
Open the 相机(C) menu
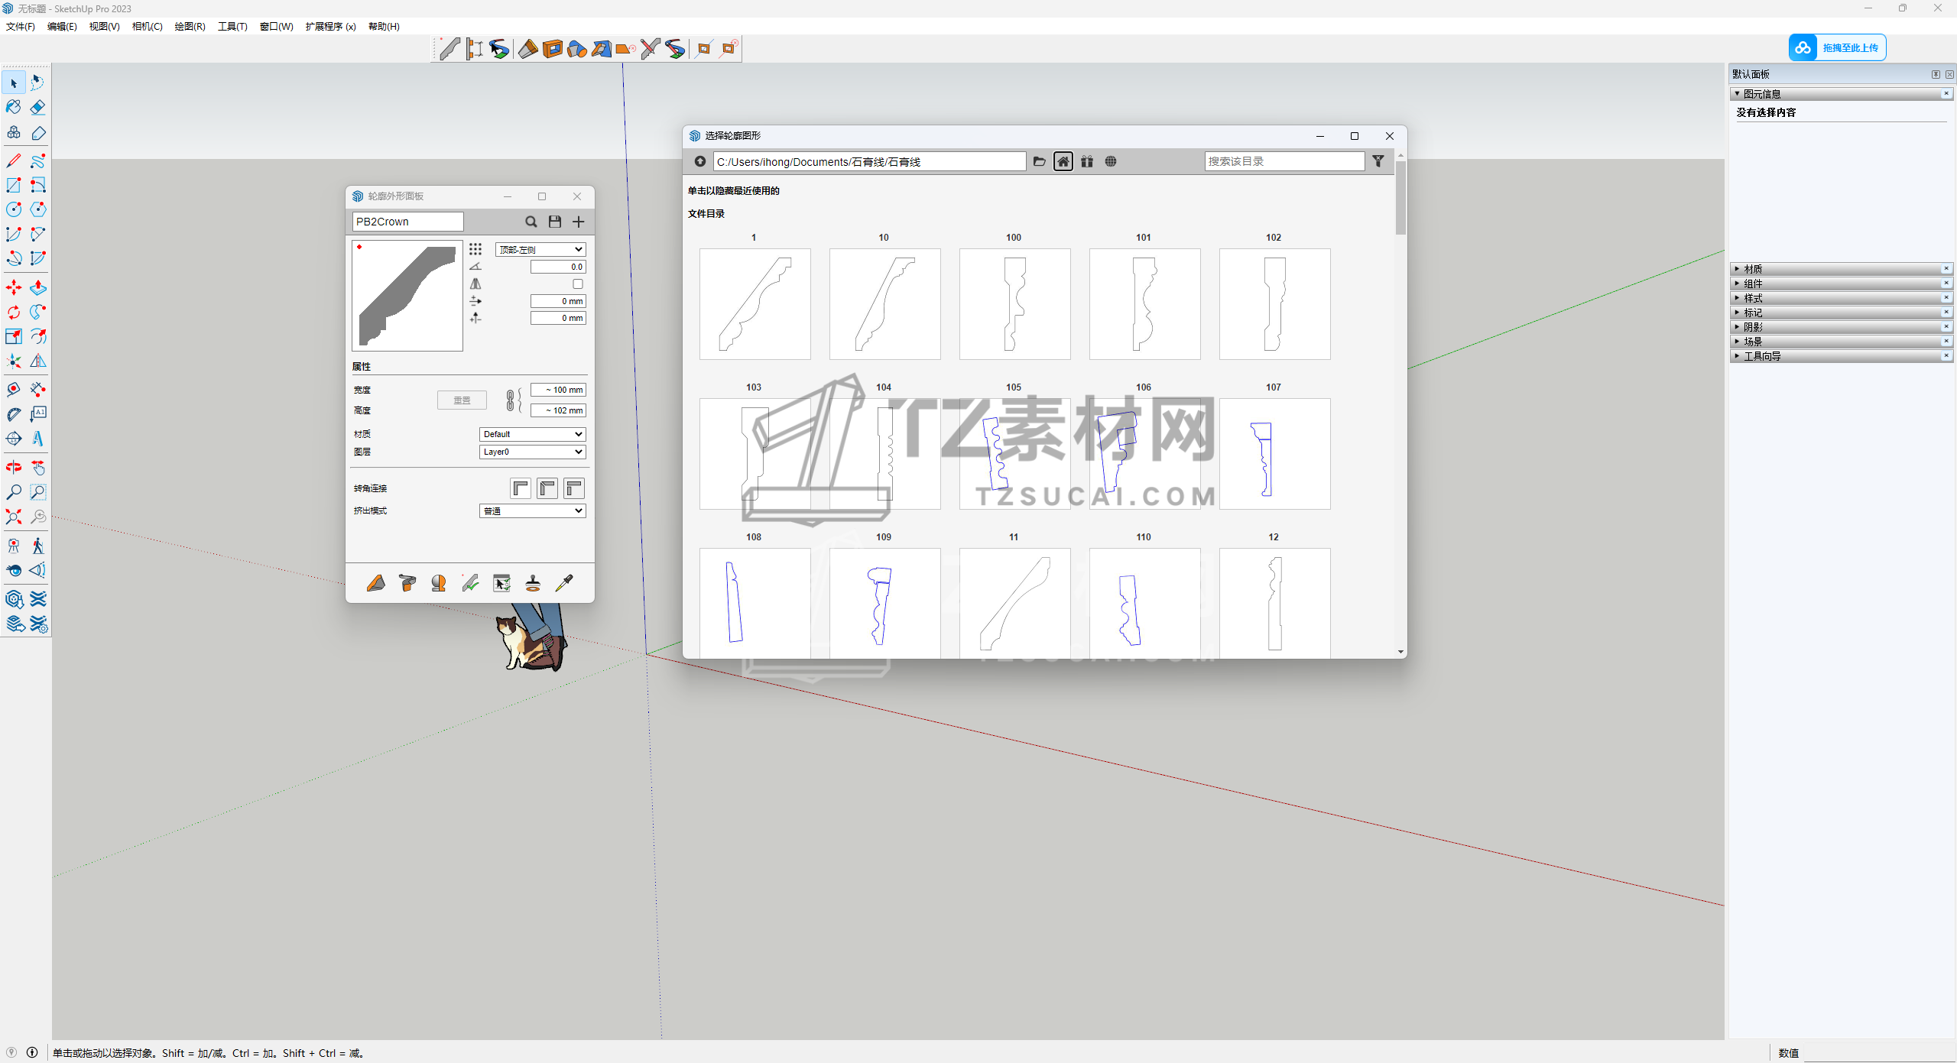(147, 26)
